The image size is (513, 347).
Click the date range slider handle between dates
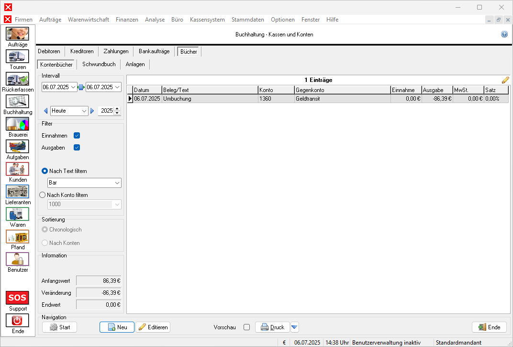click(x=81, y=87)
